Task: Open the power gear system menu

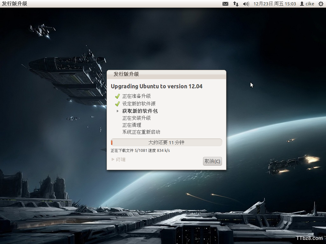Action: point(321,4)
